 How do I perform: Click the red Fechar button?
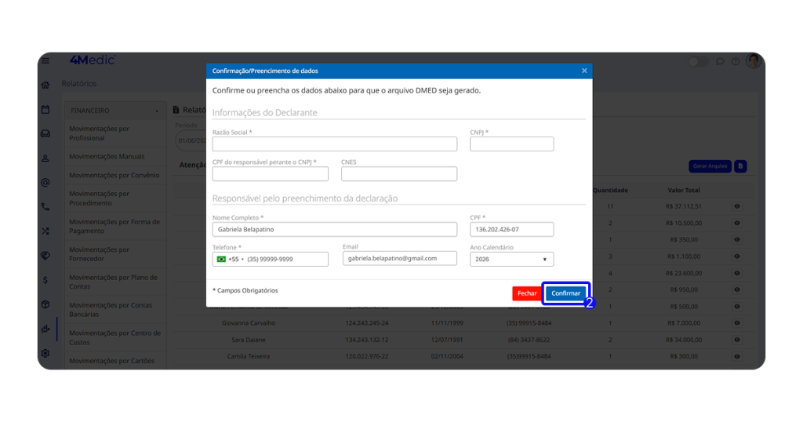click(x=527, y=293)
